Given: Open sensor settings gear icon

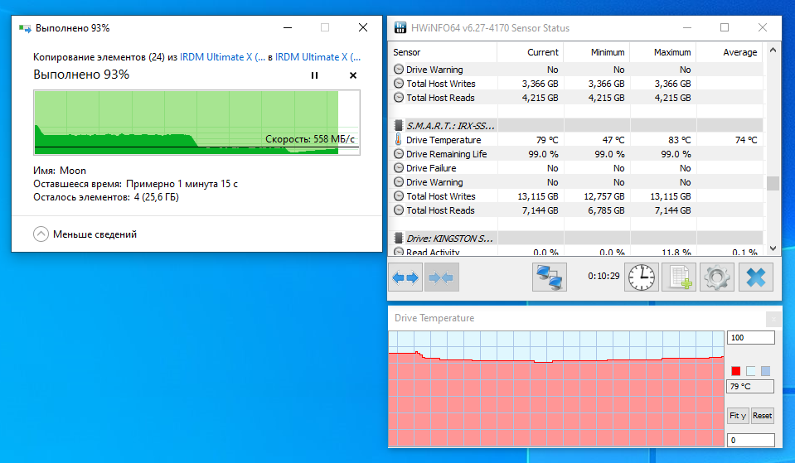Looking at the screenshot, I should coord(717,277).
